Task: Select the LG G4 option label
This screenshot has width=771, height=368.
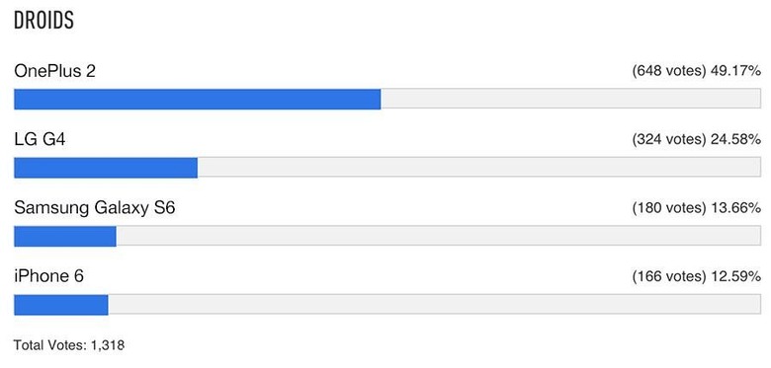Action: [x=40, y=140]
